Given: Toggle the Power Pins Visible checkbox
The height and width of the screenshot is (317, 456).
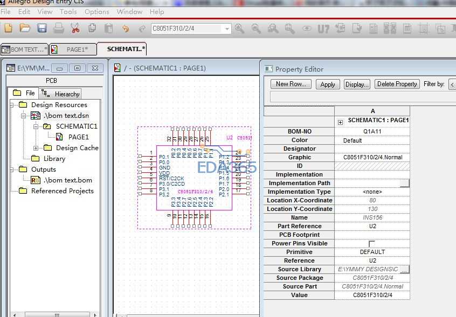Looking at the screenshot, I should tap(372, 244).
